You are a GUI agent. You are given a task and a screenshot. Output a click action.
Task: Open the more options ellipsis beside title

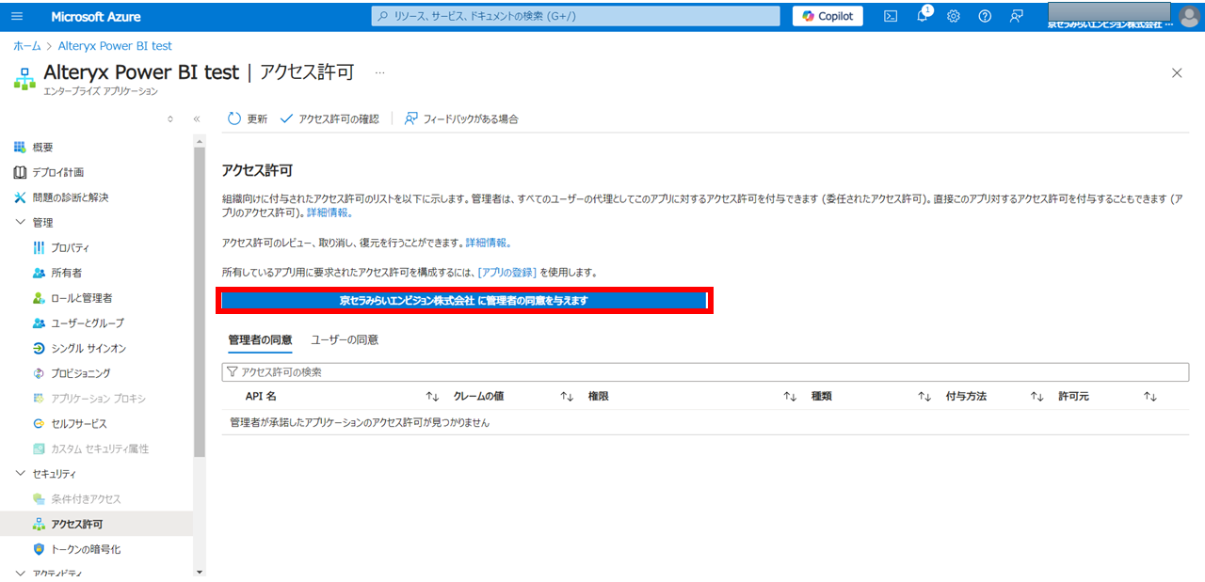coord(380,72)
